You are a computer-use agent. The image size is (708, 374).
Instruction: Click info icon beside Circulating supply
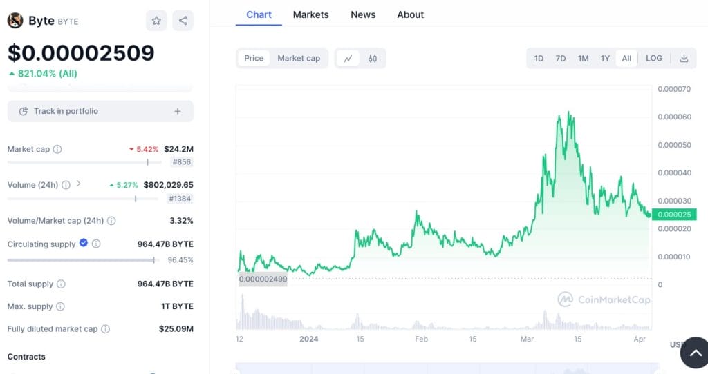(96, 244)
